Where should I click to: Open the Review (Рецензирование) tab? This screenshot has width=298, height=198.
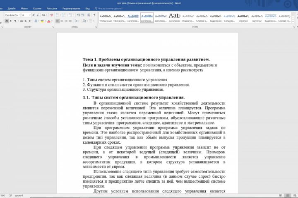[x=71, y=9]
